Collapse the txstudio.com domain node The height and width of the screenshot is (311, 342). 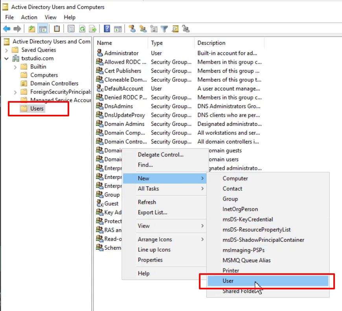tap(6, 59)
